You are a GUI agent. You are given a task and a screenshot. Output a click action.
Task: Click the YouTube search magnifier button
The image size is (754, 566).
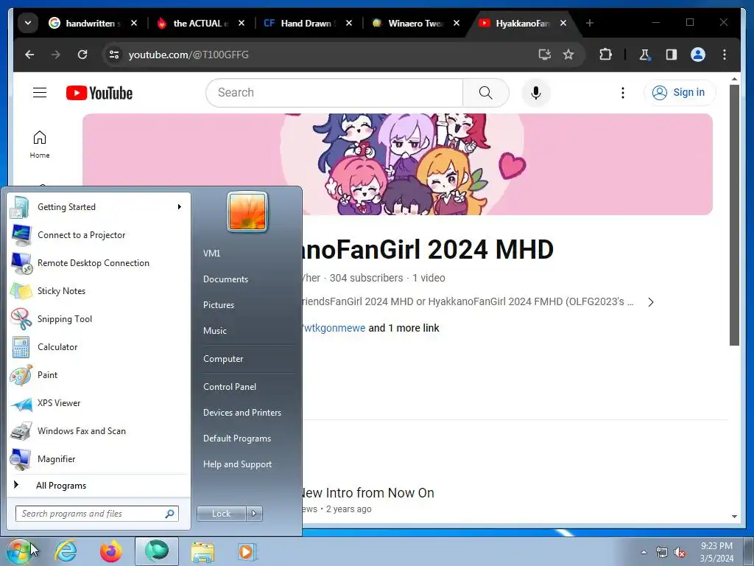click(486, 92)
